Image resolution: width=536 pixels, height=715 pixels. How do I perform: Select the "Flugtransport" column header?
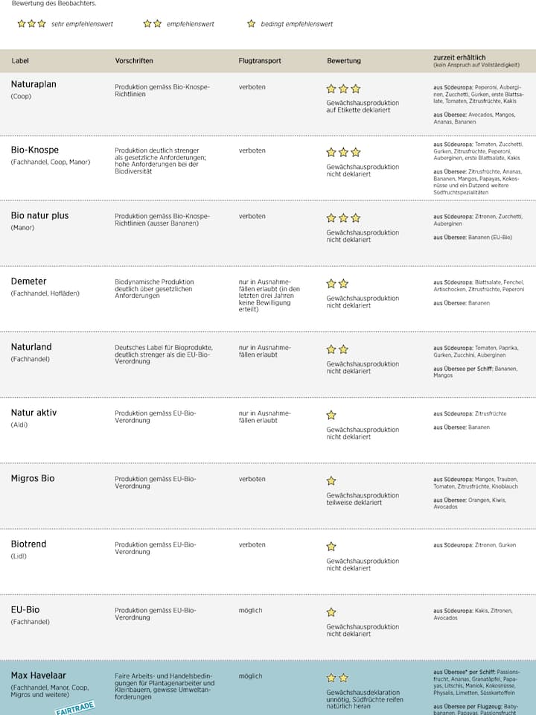click(260, 61)
